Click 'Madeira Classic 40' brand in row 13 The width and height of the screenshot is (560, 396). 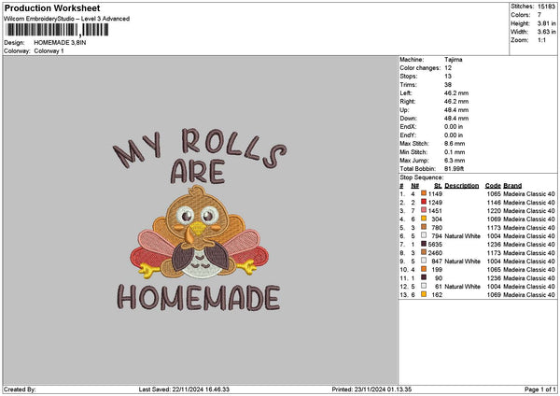click(529, 294)
